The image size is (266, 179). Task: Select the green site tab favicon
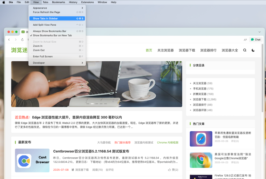23,32
